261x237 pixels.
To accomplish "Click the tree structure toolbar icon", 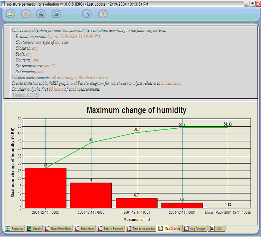I will [x=87, y=14].
